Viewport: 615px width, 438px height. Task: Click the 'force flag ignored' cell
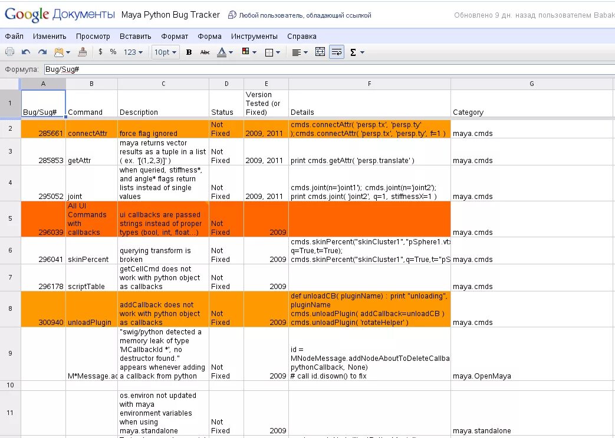coord(163,129)
